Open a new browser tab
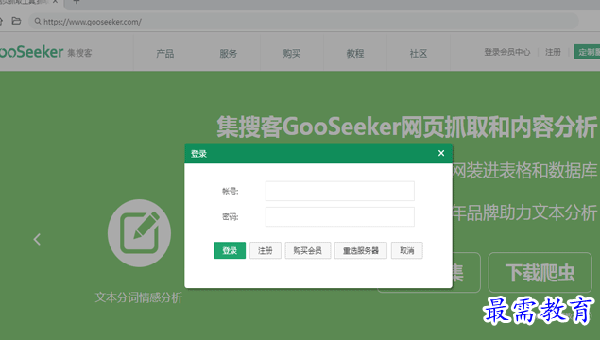The image size is (600, 340). 77,2
